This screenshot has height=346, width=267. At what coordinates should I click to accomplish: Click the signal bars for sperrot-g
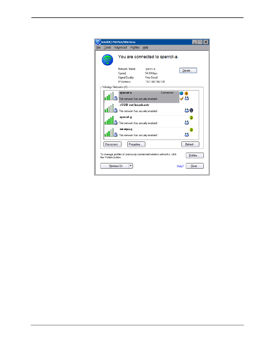pos(109,120)
